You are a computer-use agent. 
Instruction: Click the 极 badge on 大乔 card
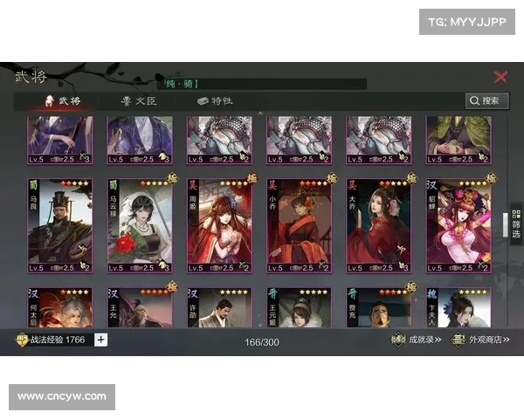click(411, 178)
